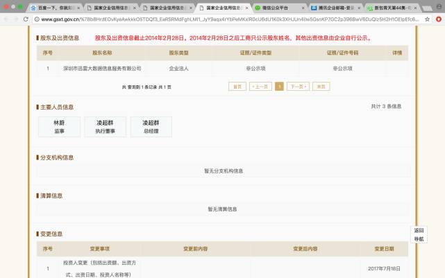Switch to the 新包青天第44集 tab
Screen dimensions: 445x278
(x=392, y=8)
